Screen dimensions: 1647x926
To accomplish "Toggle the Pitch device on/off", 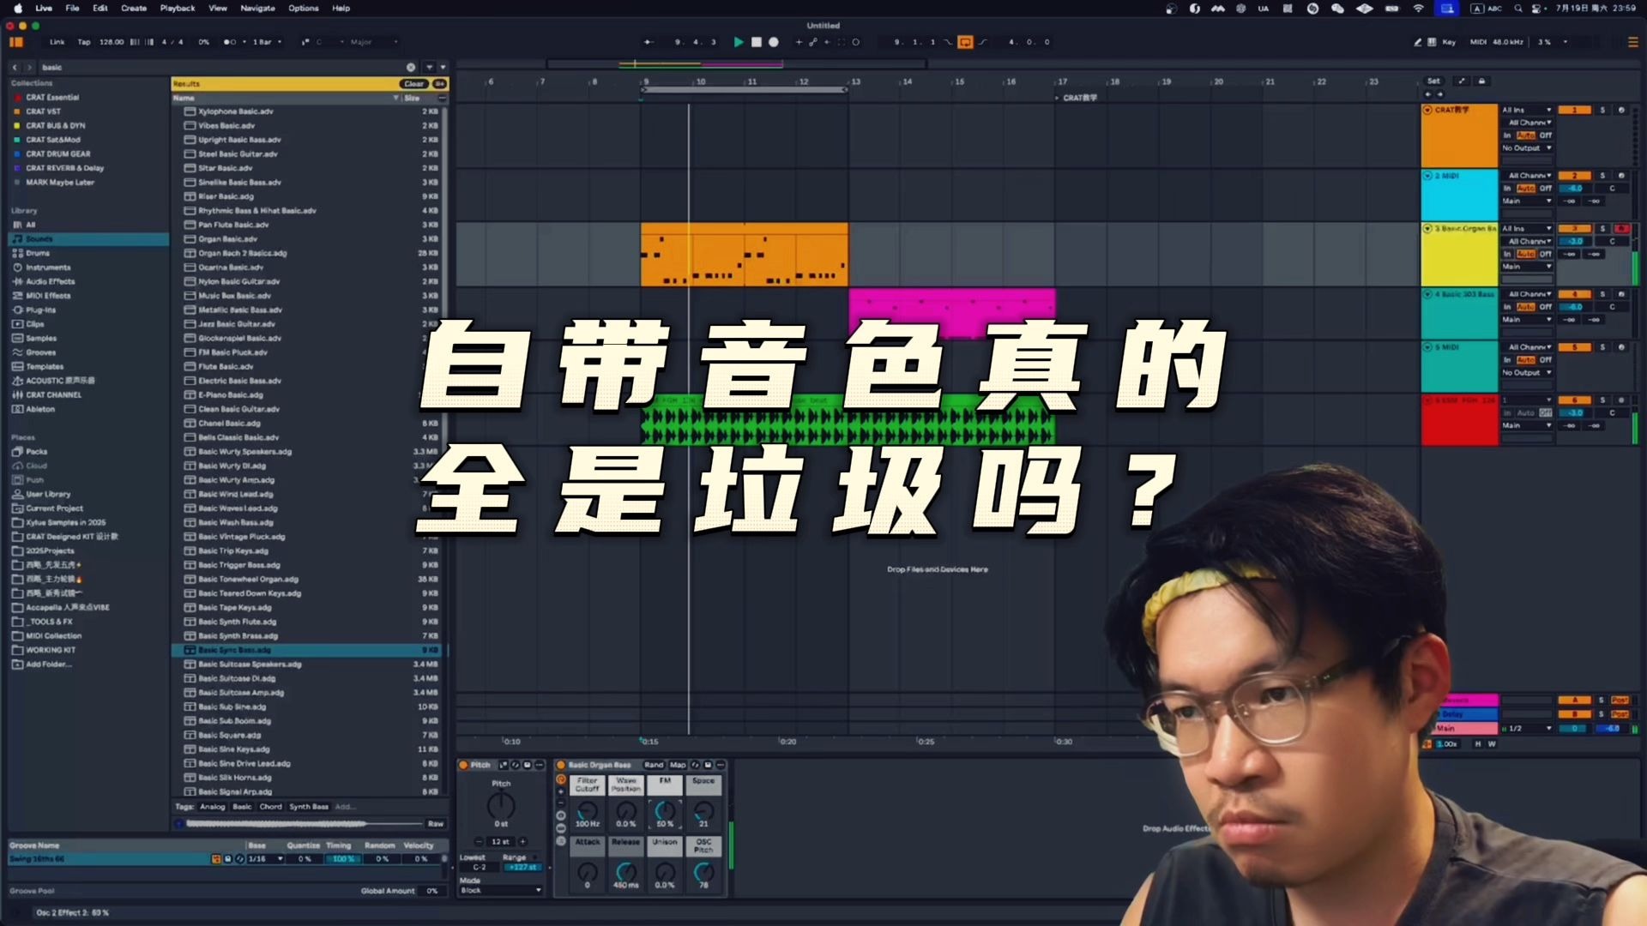I will coord(463,765).
